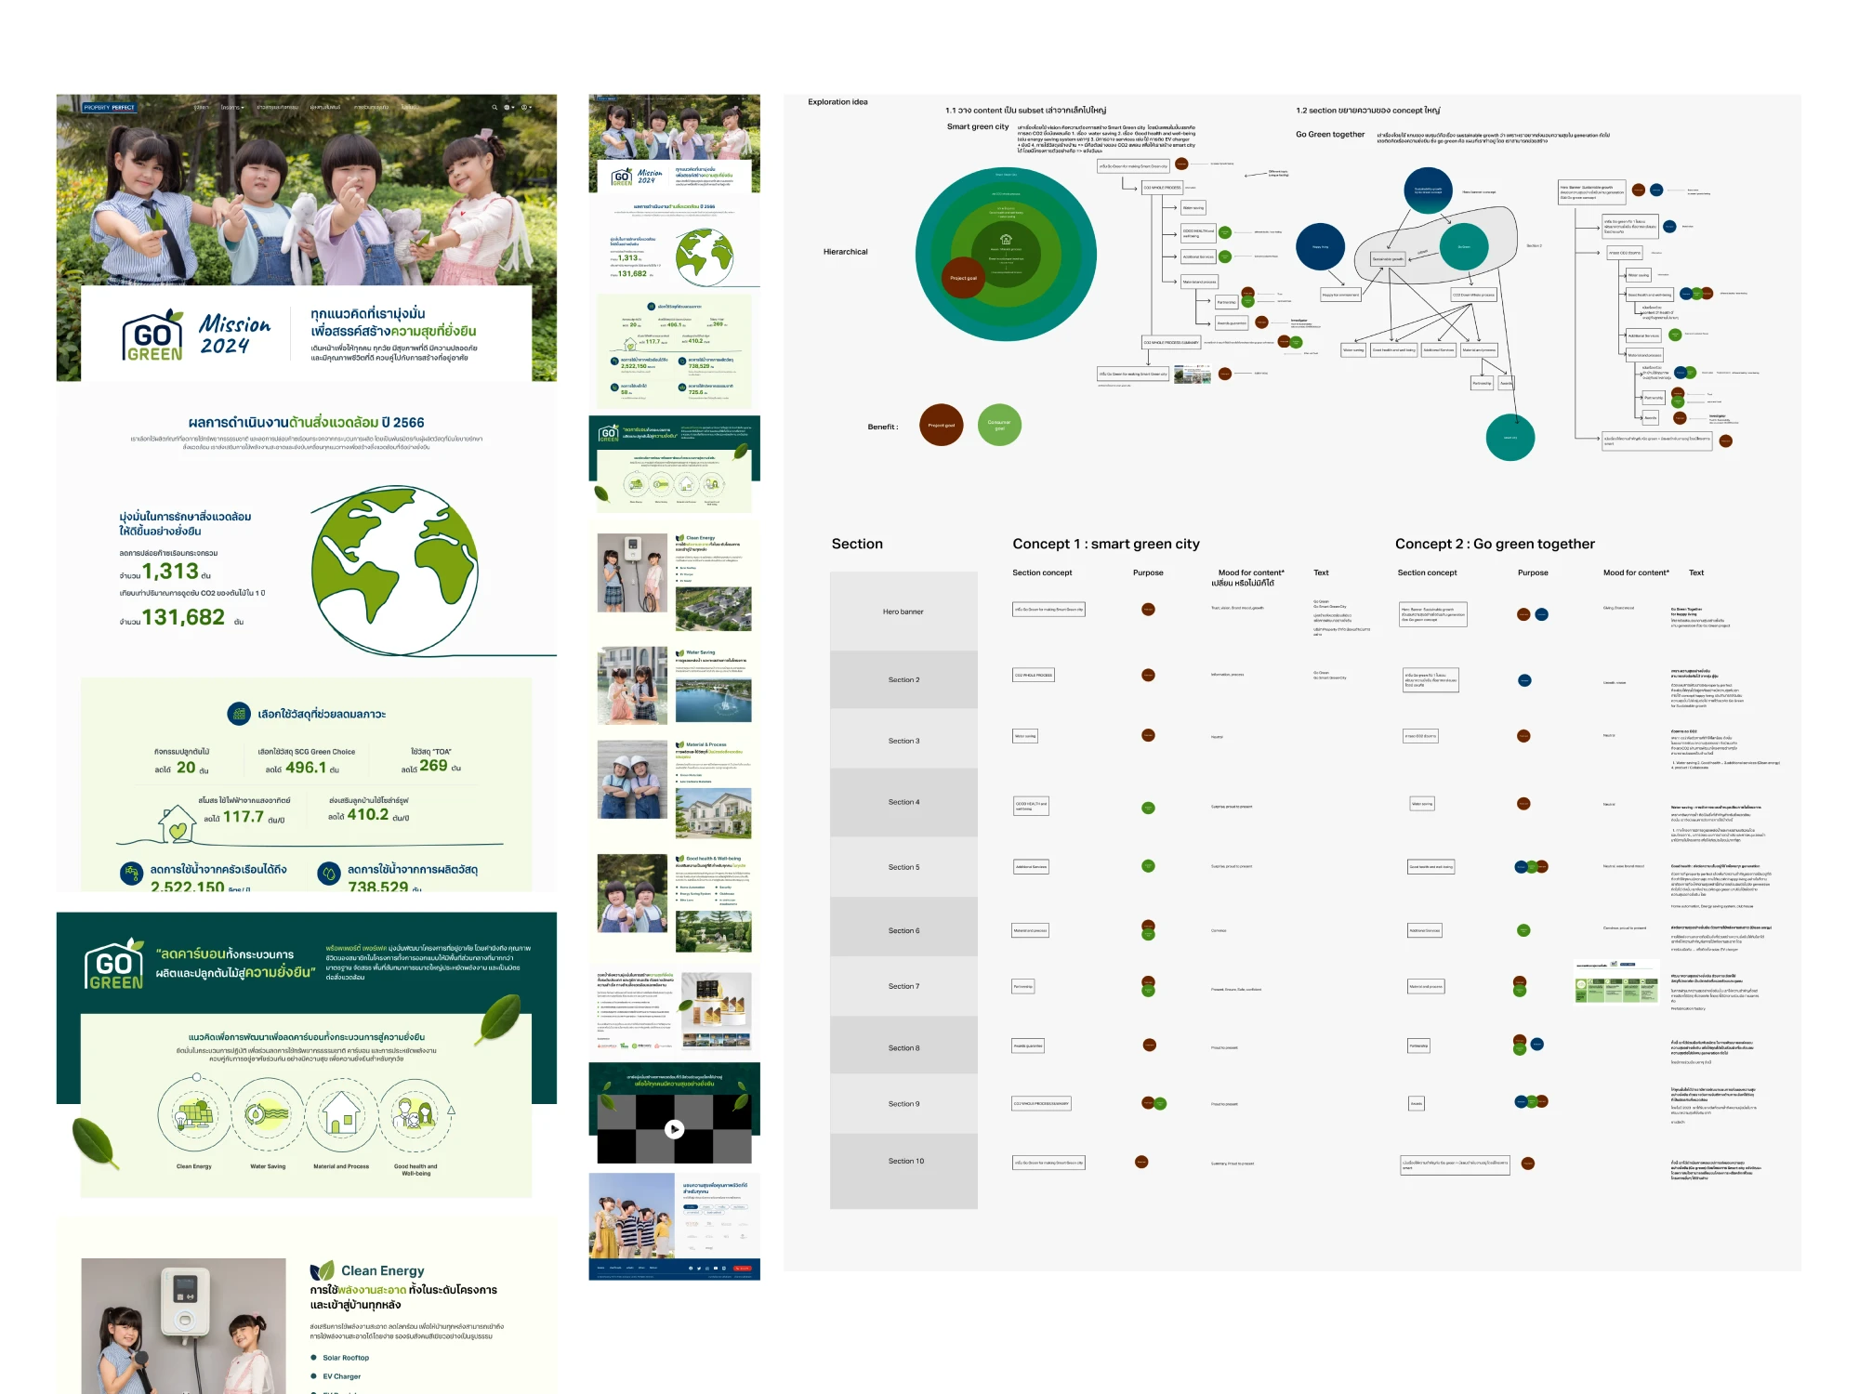
Task: Select the Section 5 gray cell
Action: pyautogui.click(x=903, y=867)
